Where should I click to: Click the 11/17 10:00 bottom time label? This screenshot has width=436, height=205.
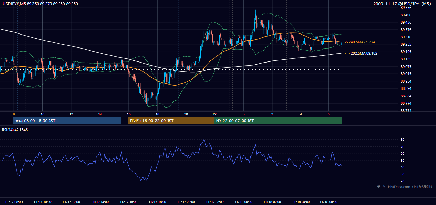[43, 202]
